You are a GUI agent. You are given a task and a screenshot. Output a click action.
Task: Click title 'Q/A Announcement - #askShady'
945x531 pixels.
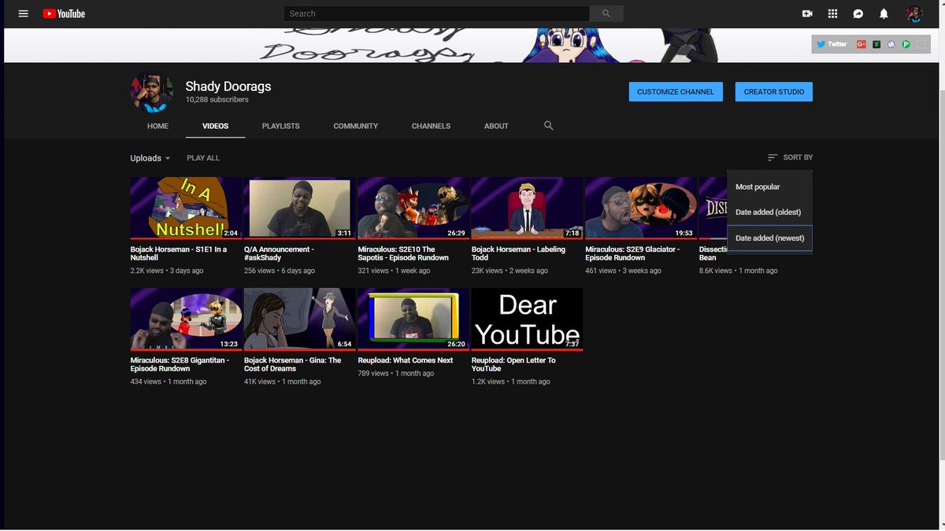tap(280, 253)
